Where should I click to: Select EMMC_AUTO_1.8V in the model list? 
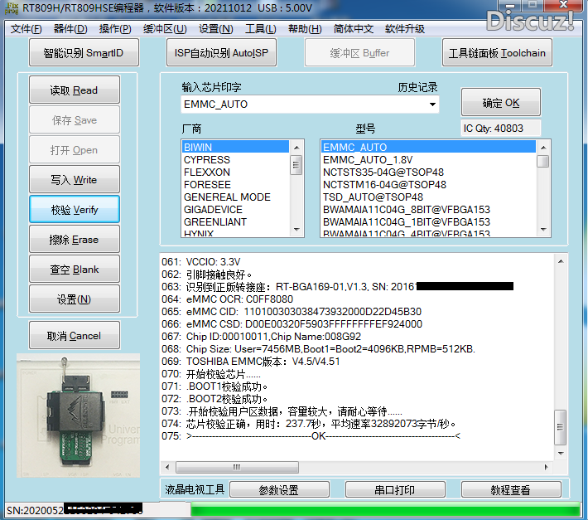point(428,159)
